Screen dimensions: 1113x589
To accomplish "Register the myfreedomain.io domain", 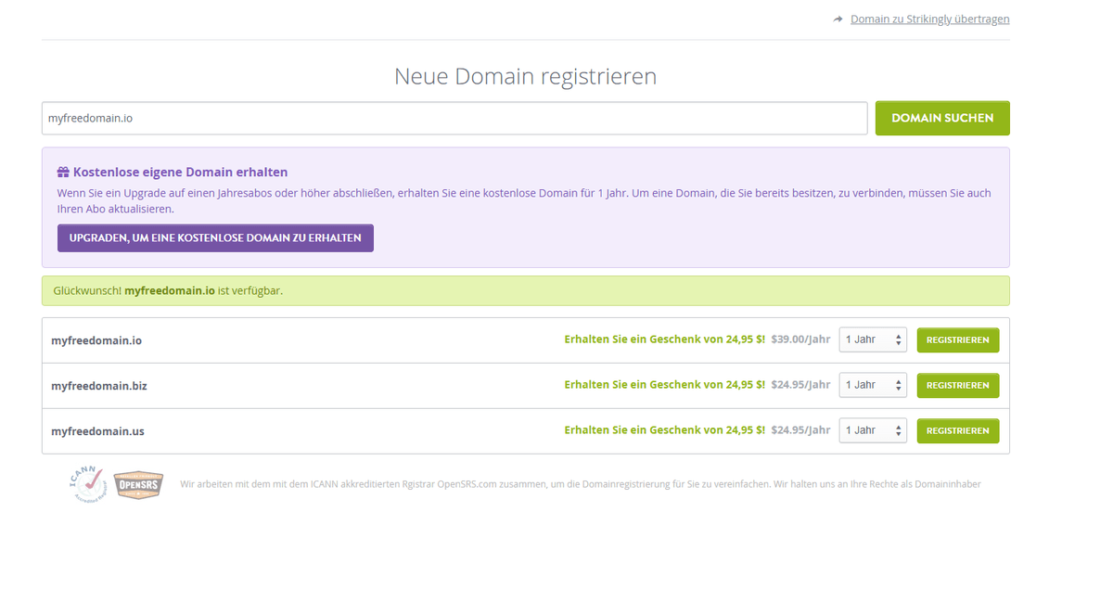I will coord(957,339).
